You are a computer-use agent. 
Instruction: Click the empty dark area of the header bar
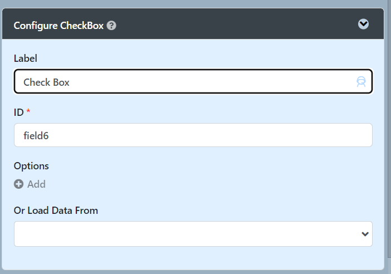[x=237, y=24]
